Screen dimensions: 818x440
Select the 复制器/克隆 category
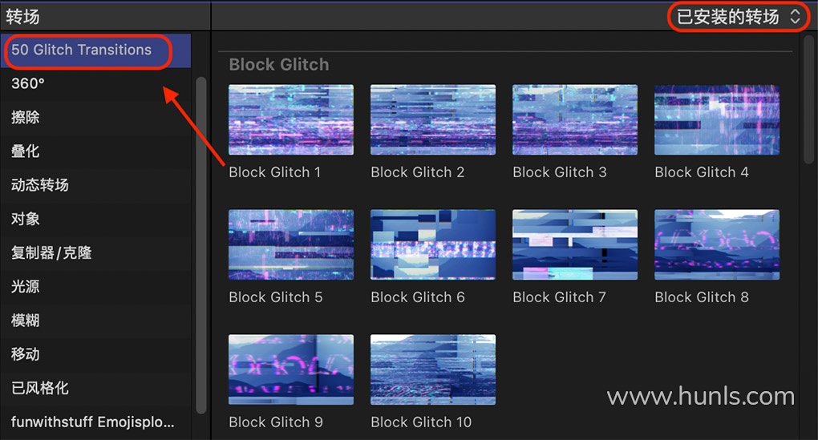[95, 252]
